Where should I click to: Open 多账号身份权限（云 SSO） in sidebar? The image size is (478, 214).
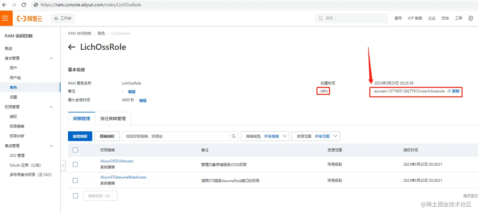(x=31, y=175)
